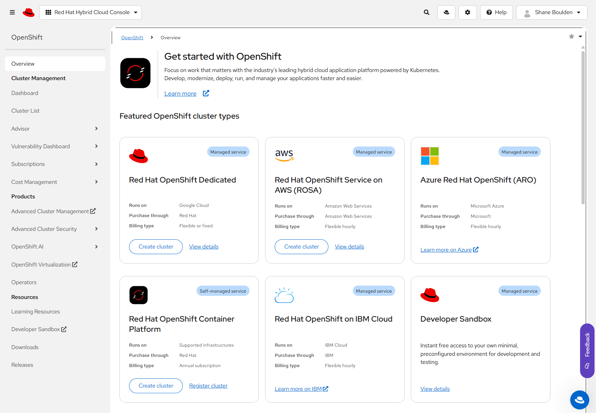Open the chat assistant bubble icon
The width and height of the screenshot is (596, 413).
point(579,400)
